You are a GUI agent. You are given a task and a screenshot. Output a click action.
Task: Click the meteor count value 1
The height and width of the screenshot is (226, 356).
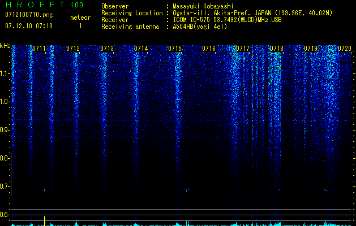coord(80,26)
